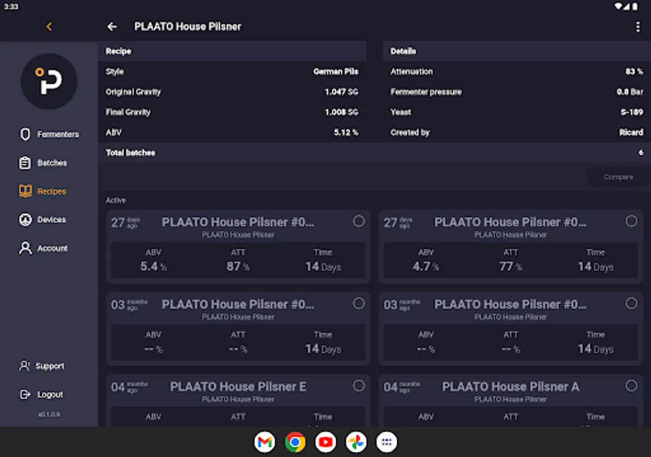Select radio on PLAATO House Pilsner E

click(x=359, y=385)
